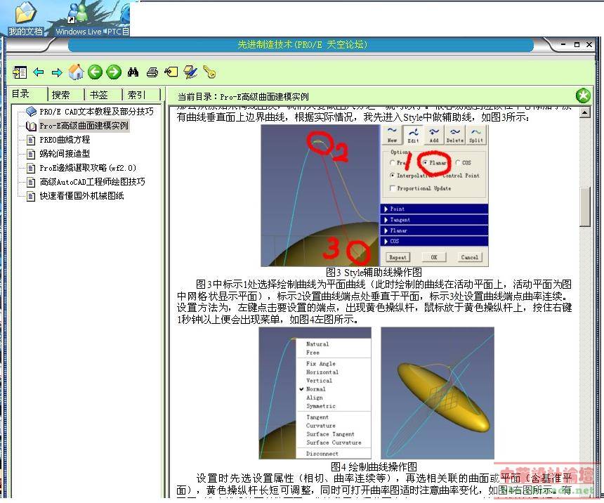Click the window title '先进制造技术(PRO/E 天空论坛)'
This screenshot has height=503, width=604.
(x=303, y=45)
